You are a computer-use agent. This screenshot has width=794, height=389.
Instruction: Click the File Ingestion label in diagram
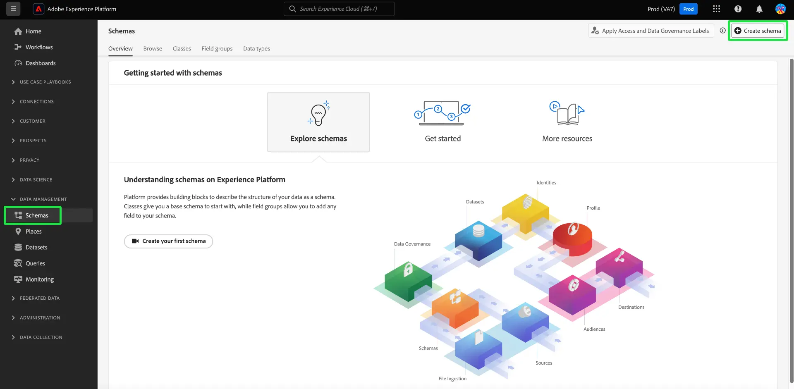click(452, 379)
